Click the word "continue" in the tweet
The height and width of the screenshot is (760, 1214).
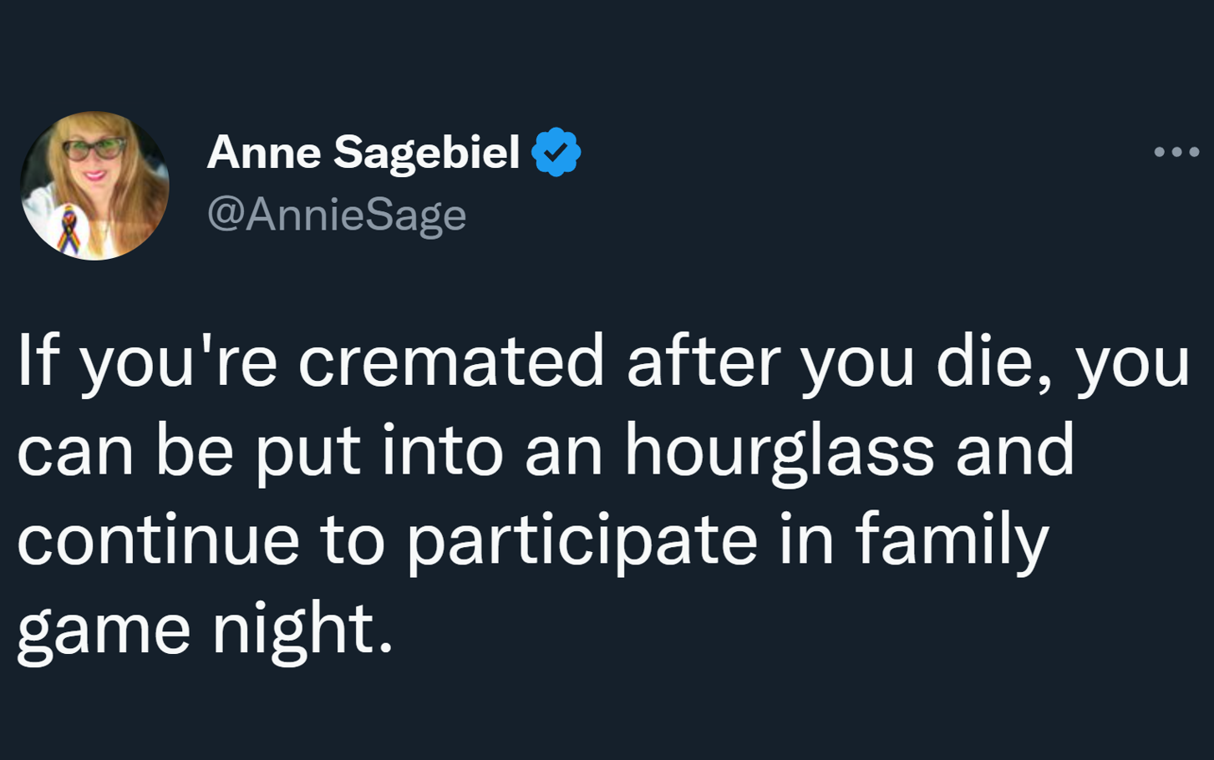pos(158,540)
